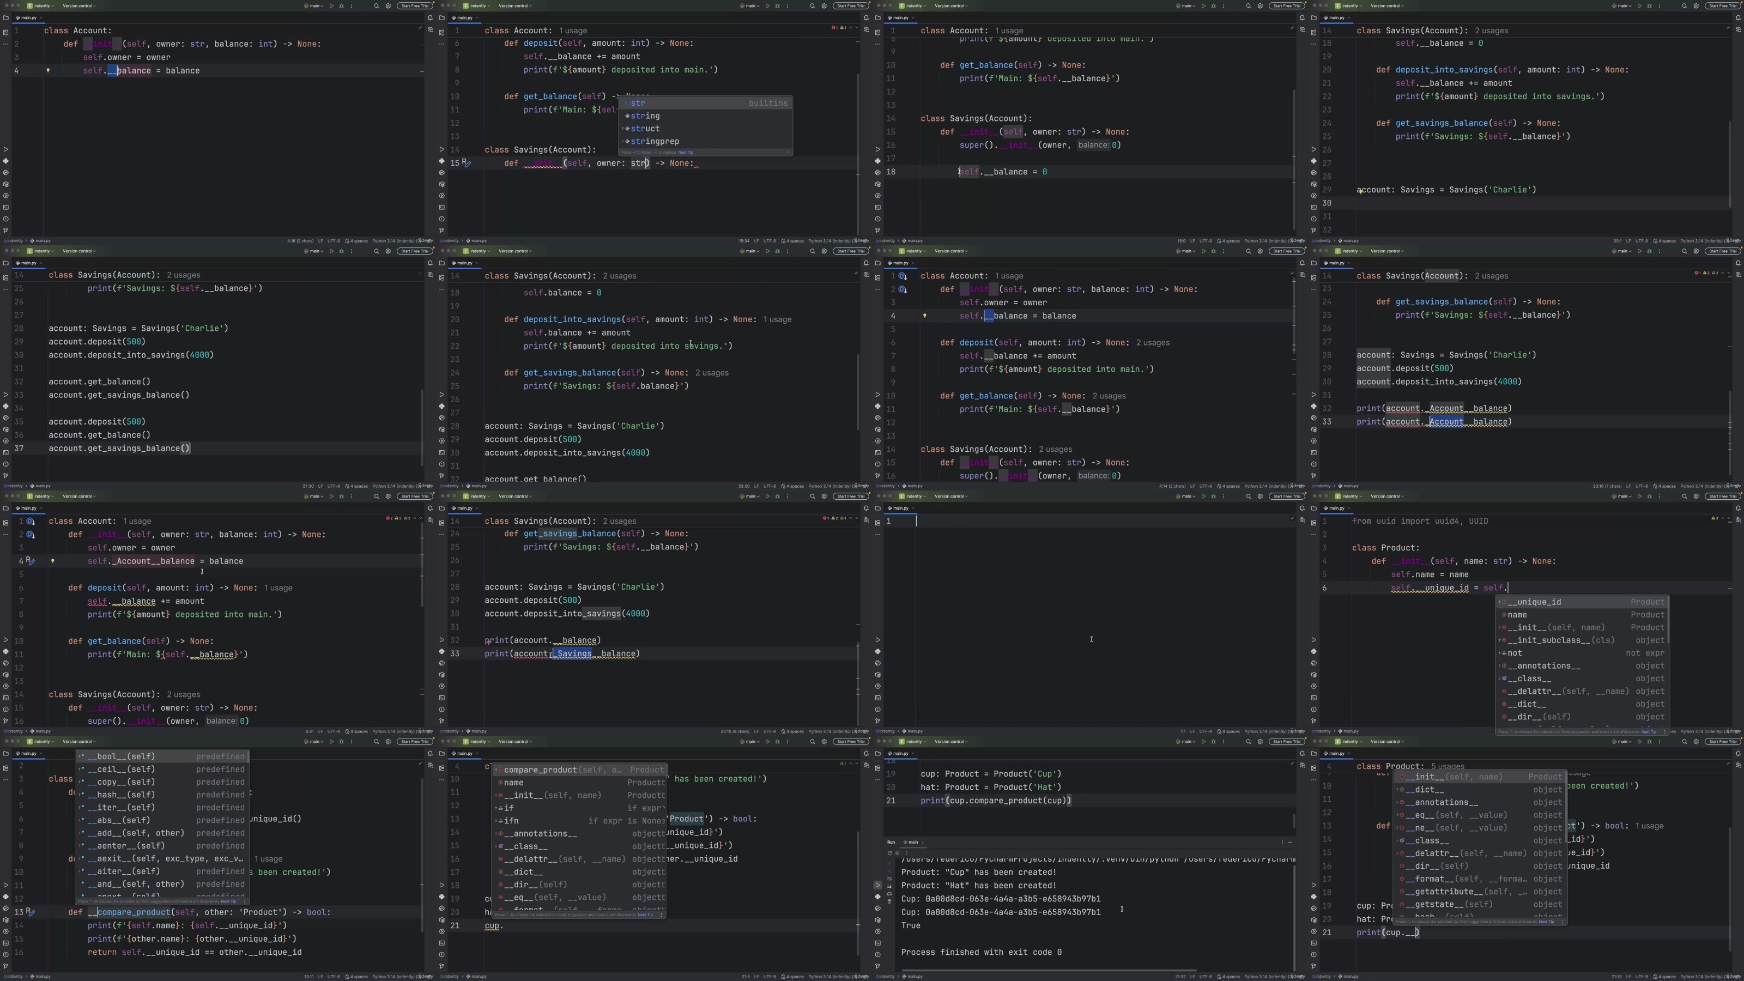The height and width of the screenshot is (981, 1744).
Task: Click scrollbar of the '__unique_id' completion popup
Action: coord(1668,621)
